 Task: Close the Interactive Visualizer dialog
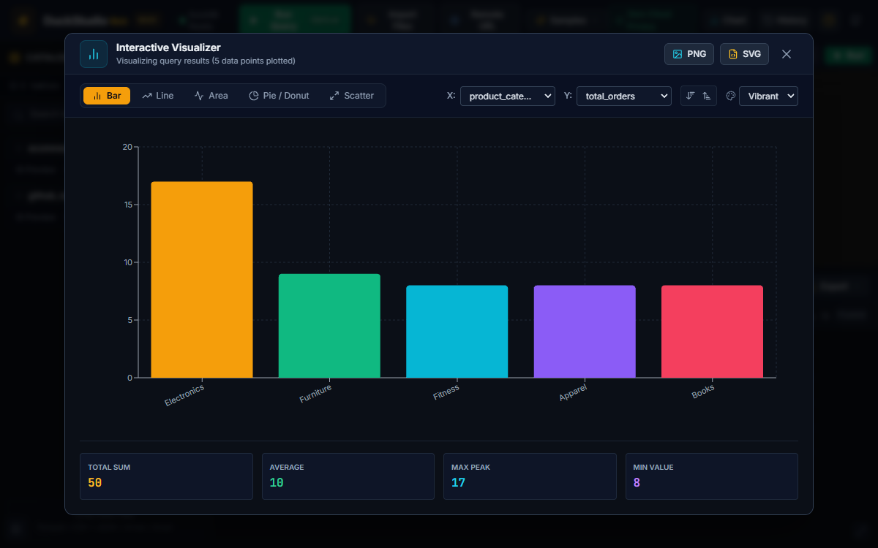click(787, 54)
